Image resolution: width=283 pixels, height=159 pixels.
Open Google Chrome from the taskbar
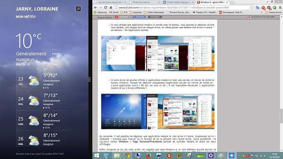127,155
